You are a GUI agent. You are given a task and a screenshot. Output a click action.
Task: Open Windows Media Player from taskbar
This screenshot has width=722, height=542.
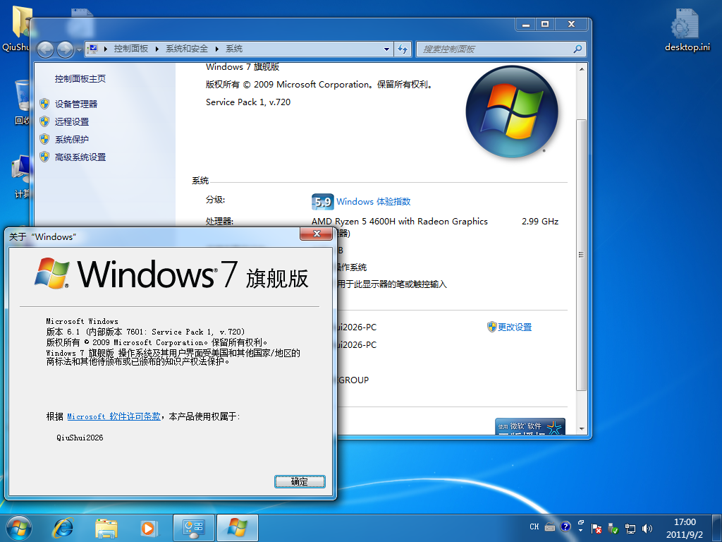tap(149, 528)
